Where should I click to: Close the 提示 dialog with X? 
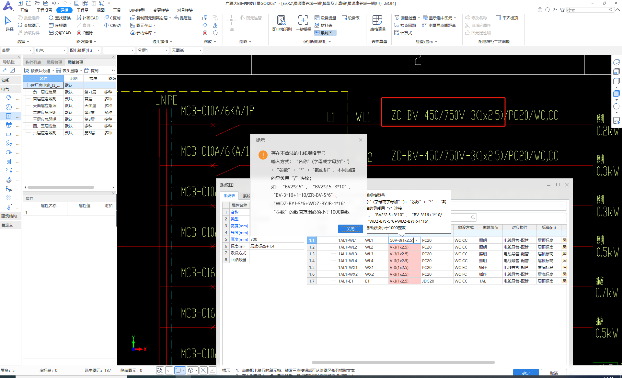[x=361, y=140]
